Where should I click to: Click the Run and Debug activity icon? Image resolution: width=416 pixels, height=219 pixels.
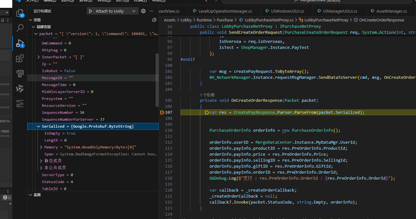[20, 43]
